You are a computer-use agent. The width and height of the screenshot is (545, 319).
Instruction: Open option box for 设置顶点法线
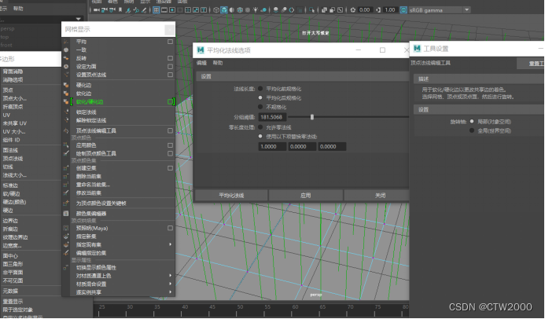(x=170, y=75)
